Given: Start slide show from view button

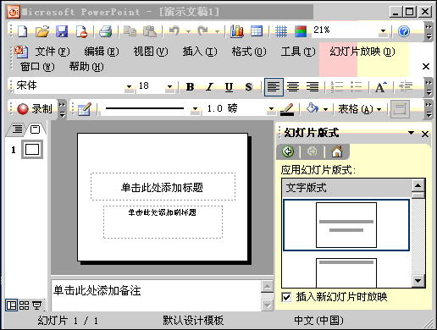Looking at the screenshot, I should 36,305.
